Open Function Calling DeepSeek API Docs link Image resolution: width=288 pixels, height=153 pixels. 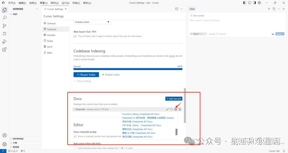point(141,114)
